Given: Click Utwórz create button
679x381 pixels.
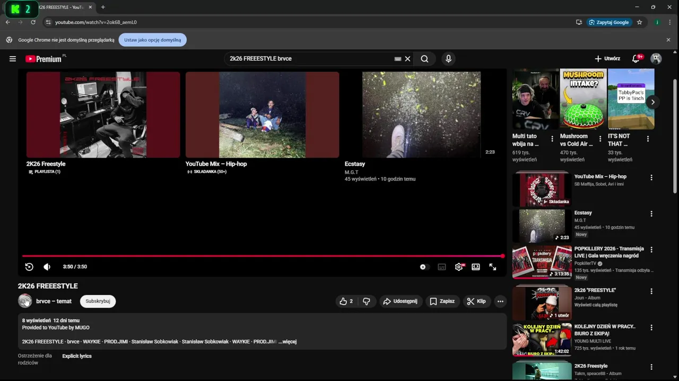Looking at the screenshot, I should point(607,59).
